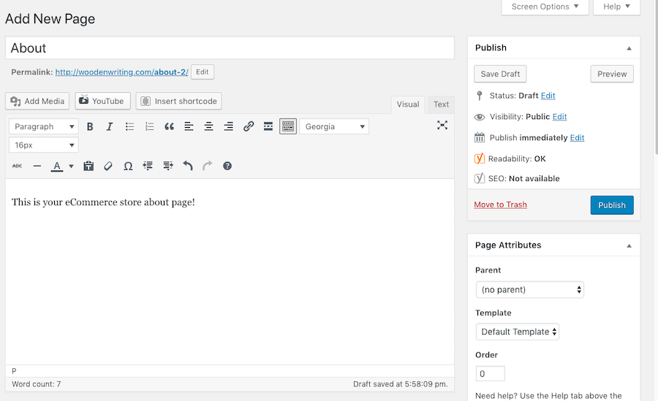658x401 pixels.
Task: Collapse the Publish panel
Action: tap(629, 48)
